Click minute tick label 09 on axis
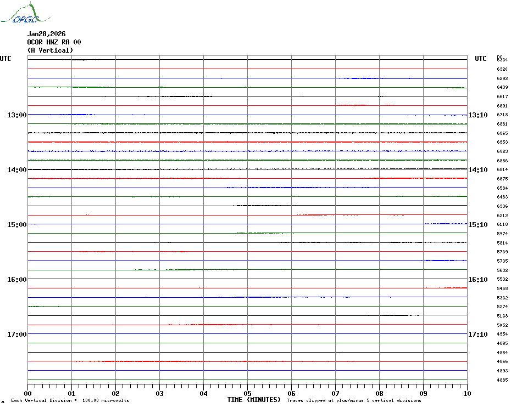This screenshot has height=408, width=511. (x=423, y=394)
